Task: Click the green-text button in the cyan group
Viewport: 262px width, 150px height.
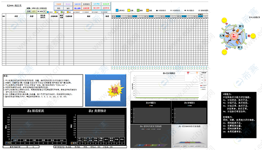Action: pyautogui.click(x=106, y=4)
